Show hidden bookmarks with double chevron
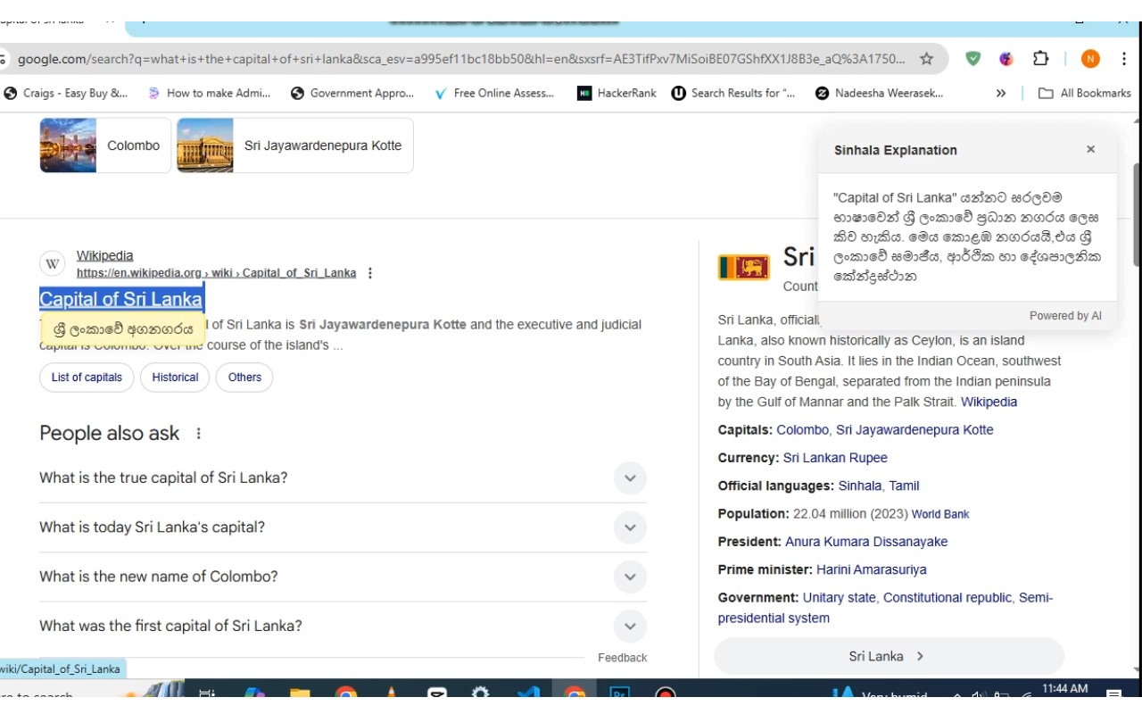 click(x=1001, y=93)
